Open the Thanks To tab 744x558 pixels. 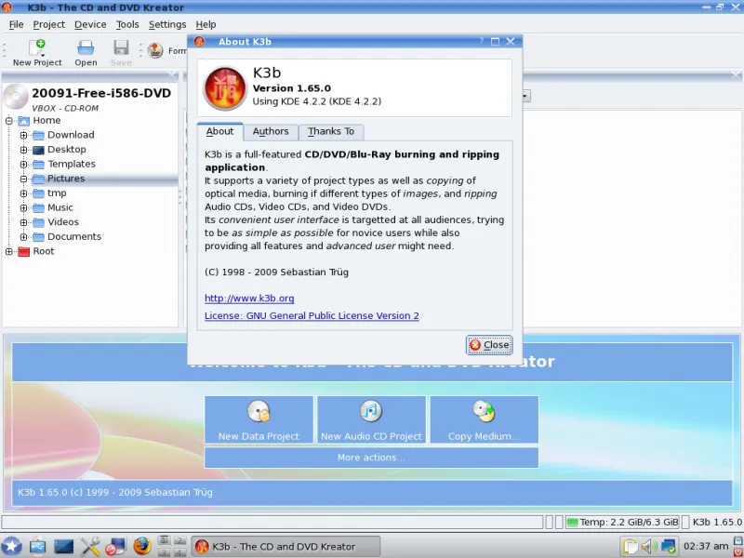click(331, 132)
